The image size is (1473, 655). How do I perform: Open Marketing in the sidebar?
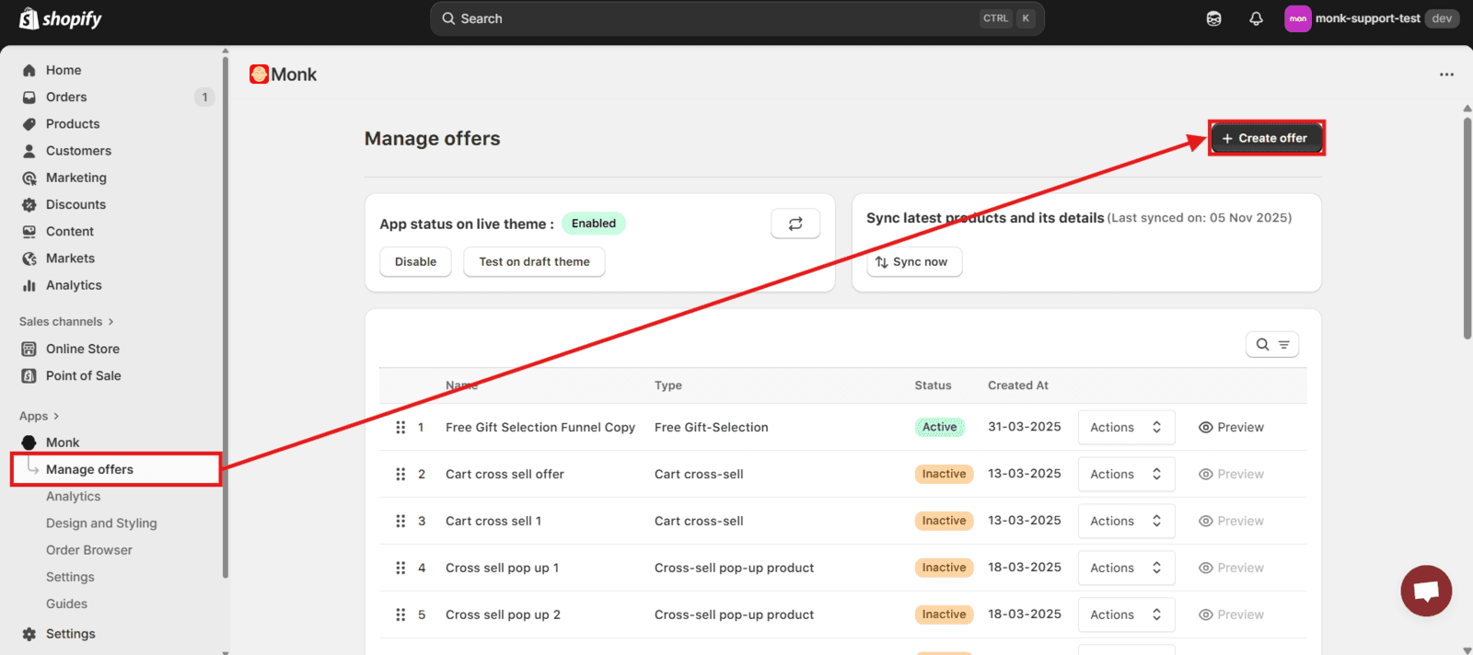pyautogui.click(x=76, y=178)
